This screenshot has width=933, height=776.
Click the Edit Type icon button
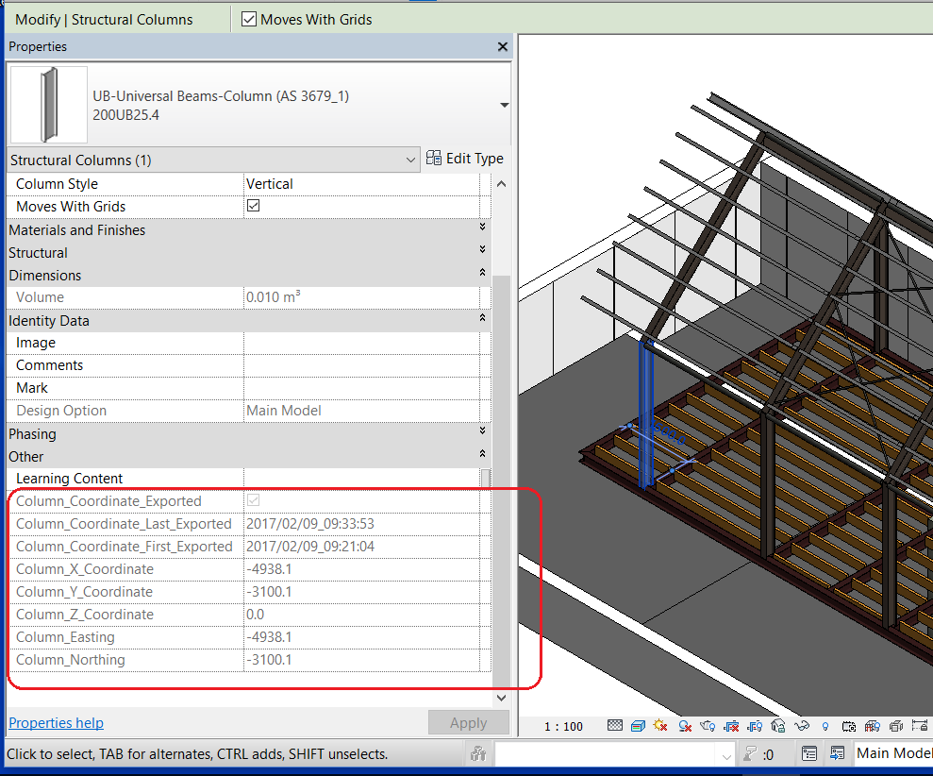click(x=464, y=159)
